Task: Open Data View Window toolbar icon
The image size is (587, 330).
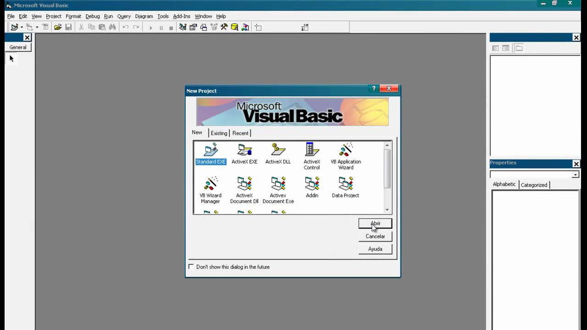Action: click(x=234, y=27)
